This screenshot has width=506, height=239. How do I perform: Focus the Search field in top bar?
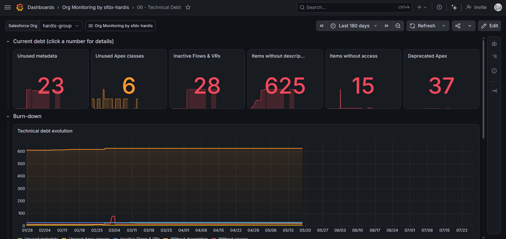coord(354,7)
